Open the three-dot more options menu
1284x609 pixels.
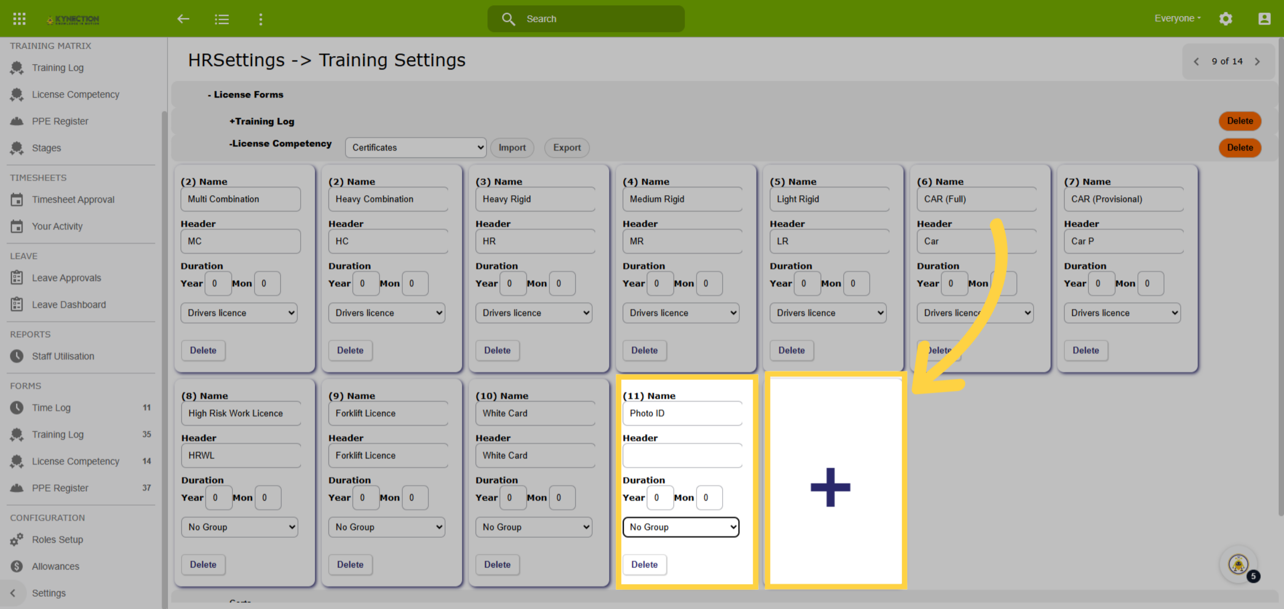(261, 19)
